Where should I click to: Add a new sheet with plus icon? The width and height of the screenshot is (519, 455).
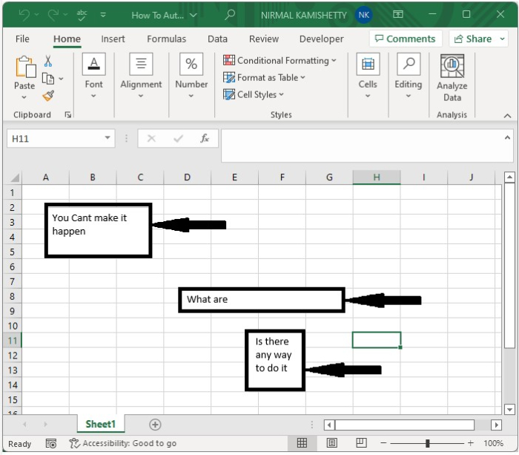coord(155,425)
